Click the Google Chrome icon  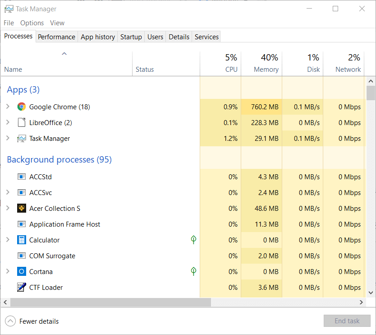tap(21, 107)
